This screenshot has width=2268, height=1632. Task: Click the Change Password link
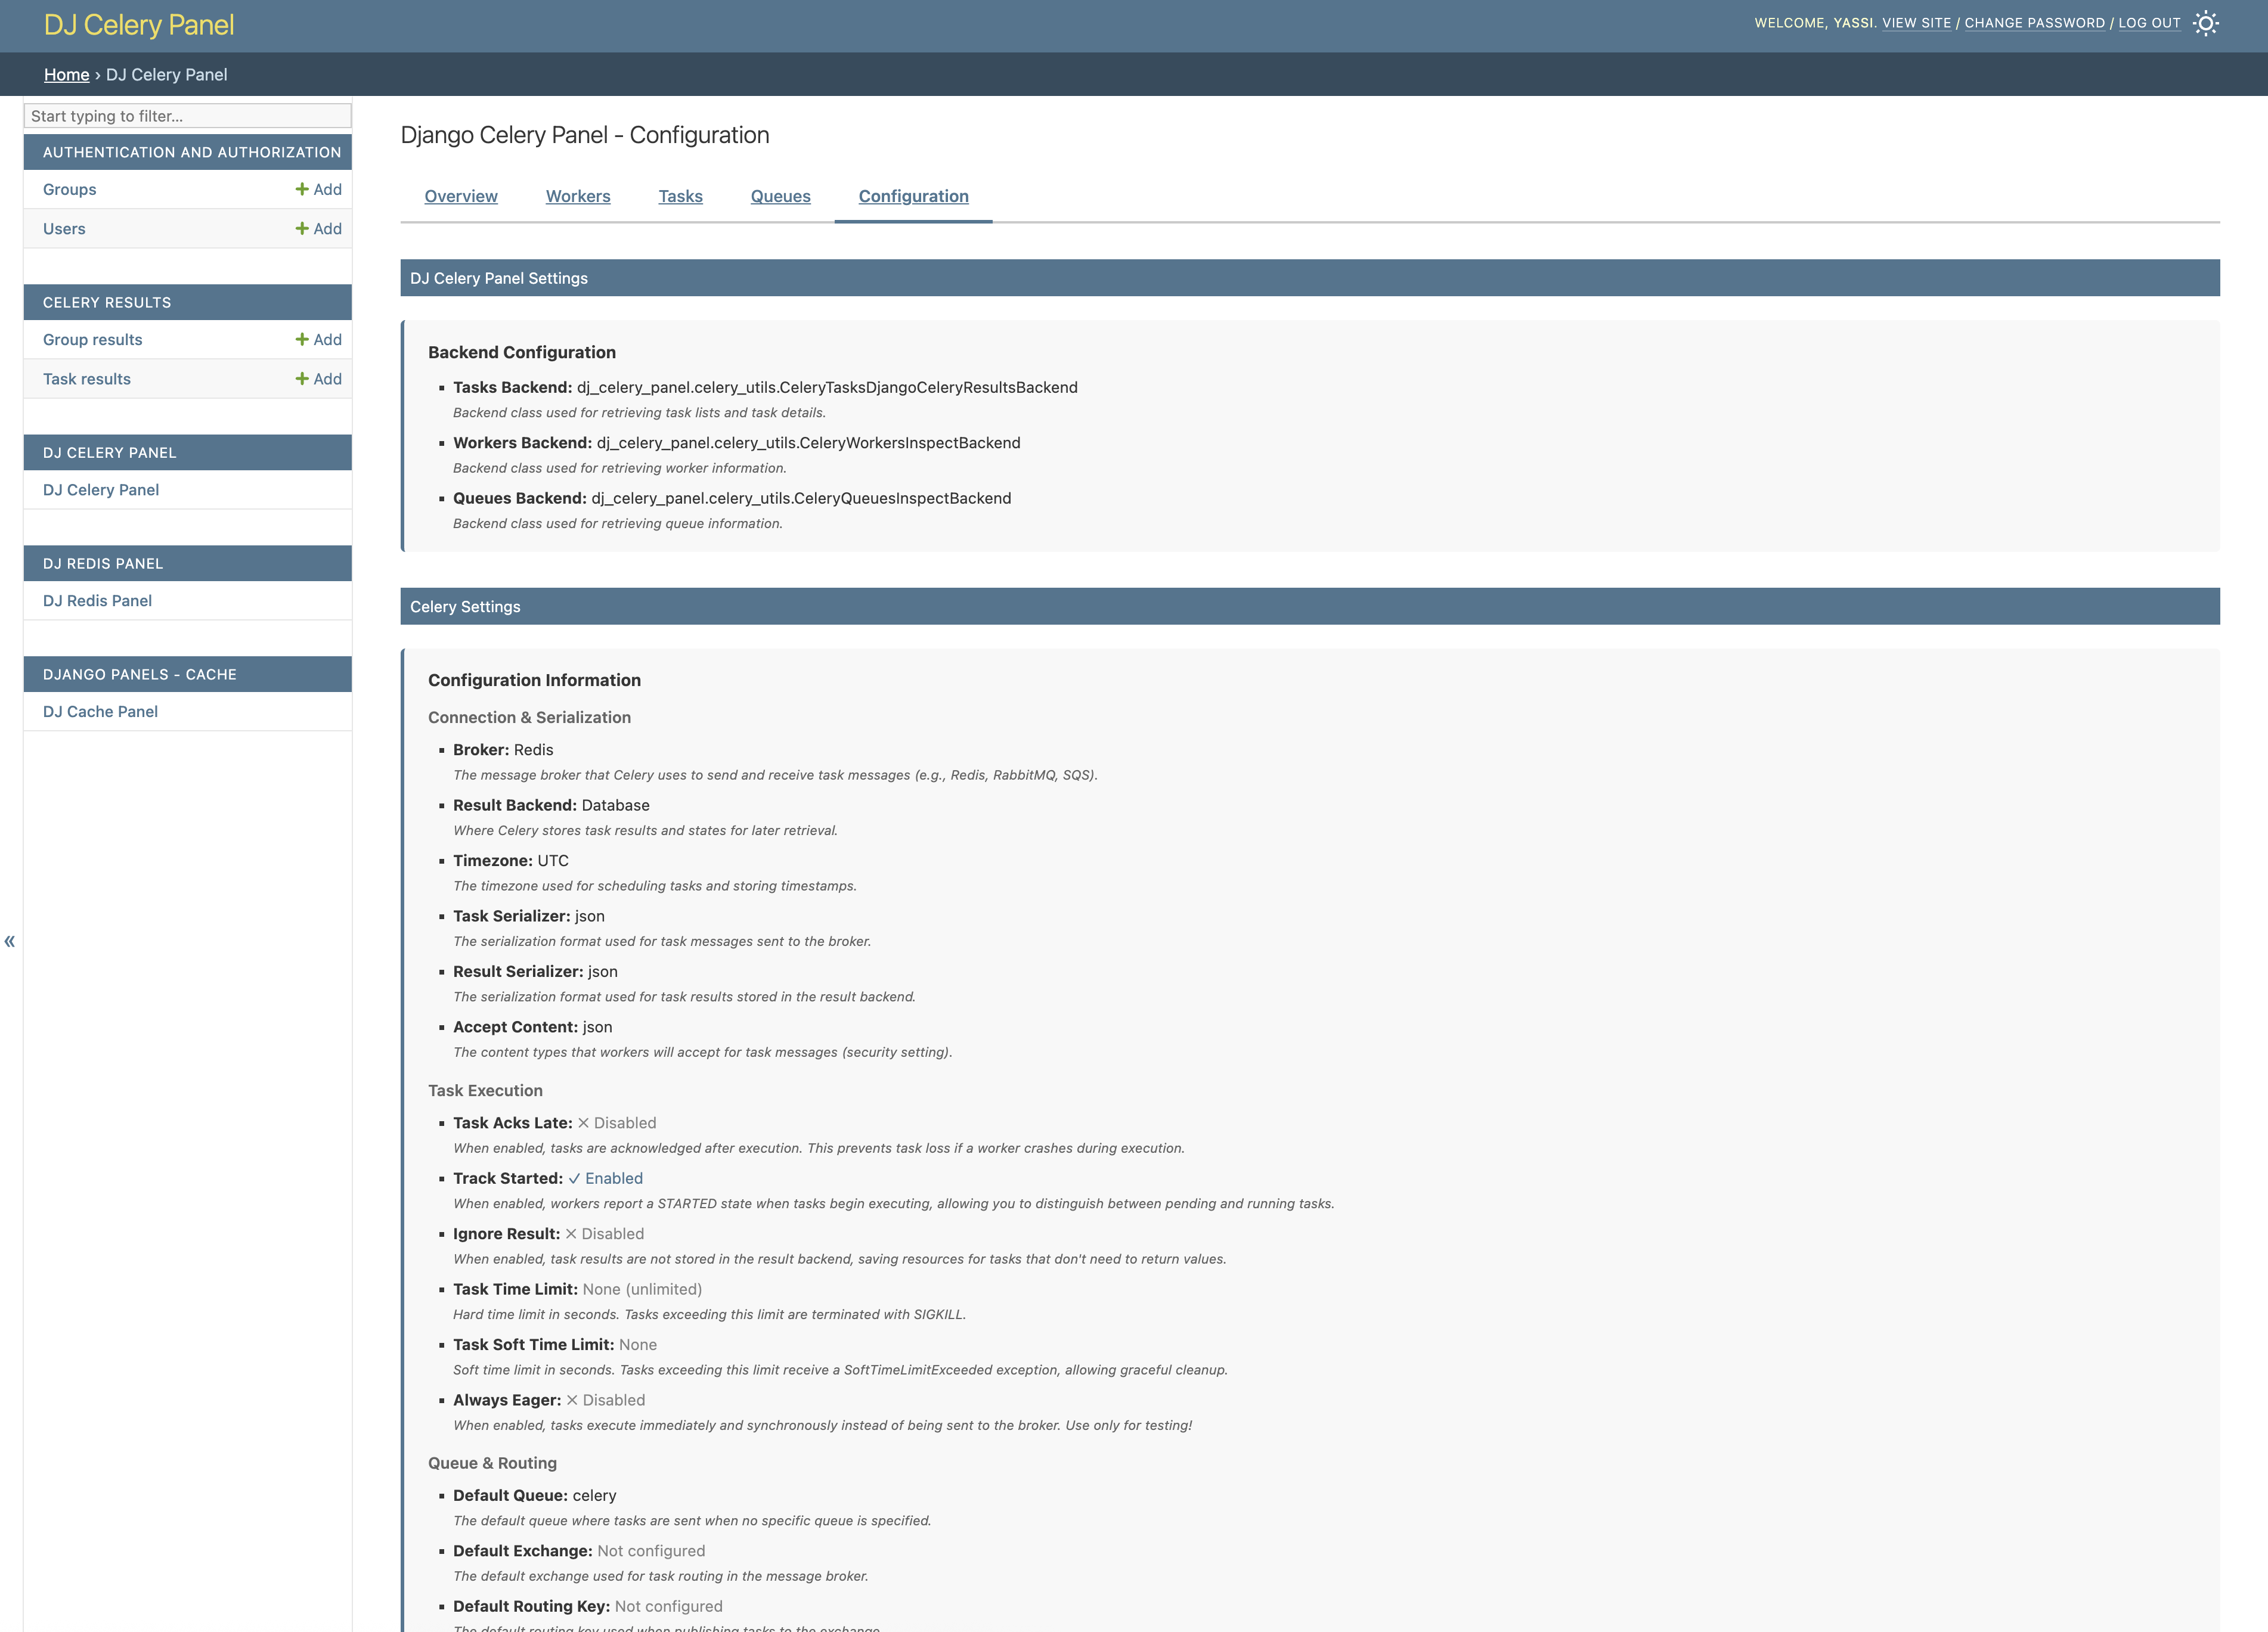(x=2034, y=23)
